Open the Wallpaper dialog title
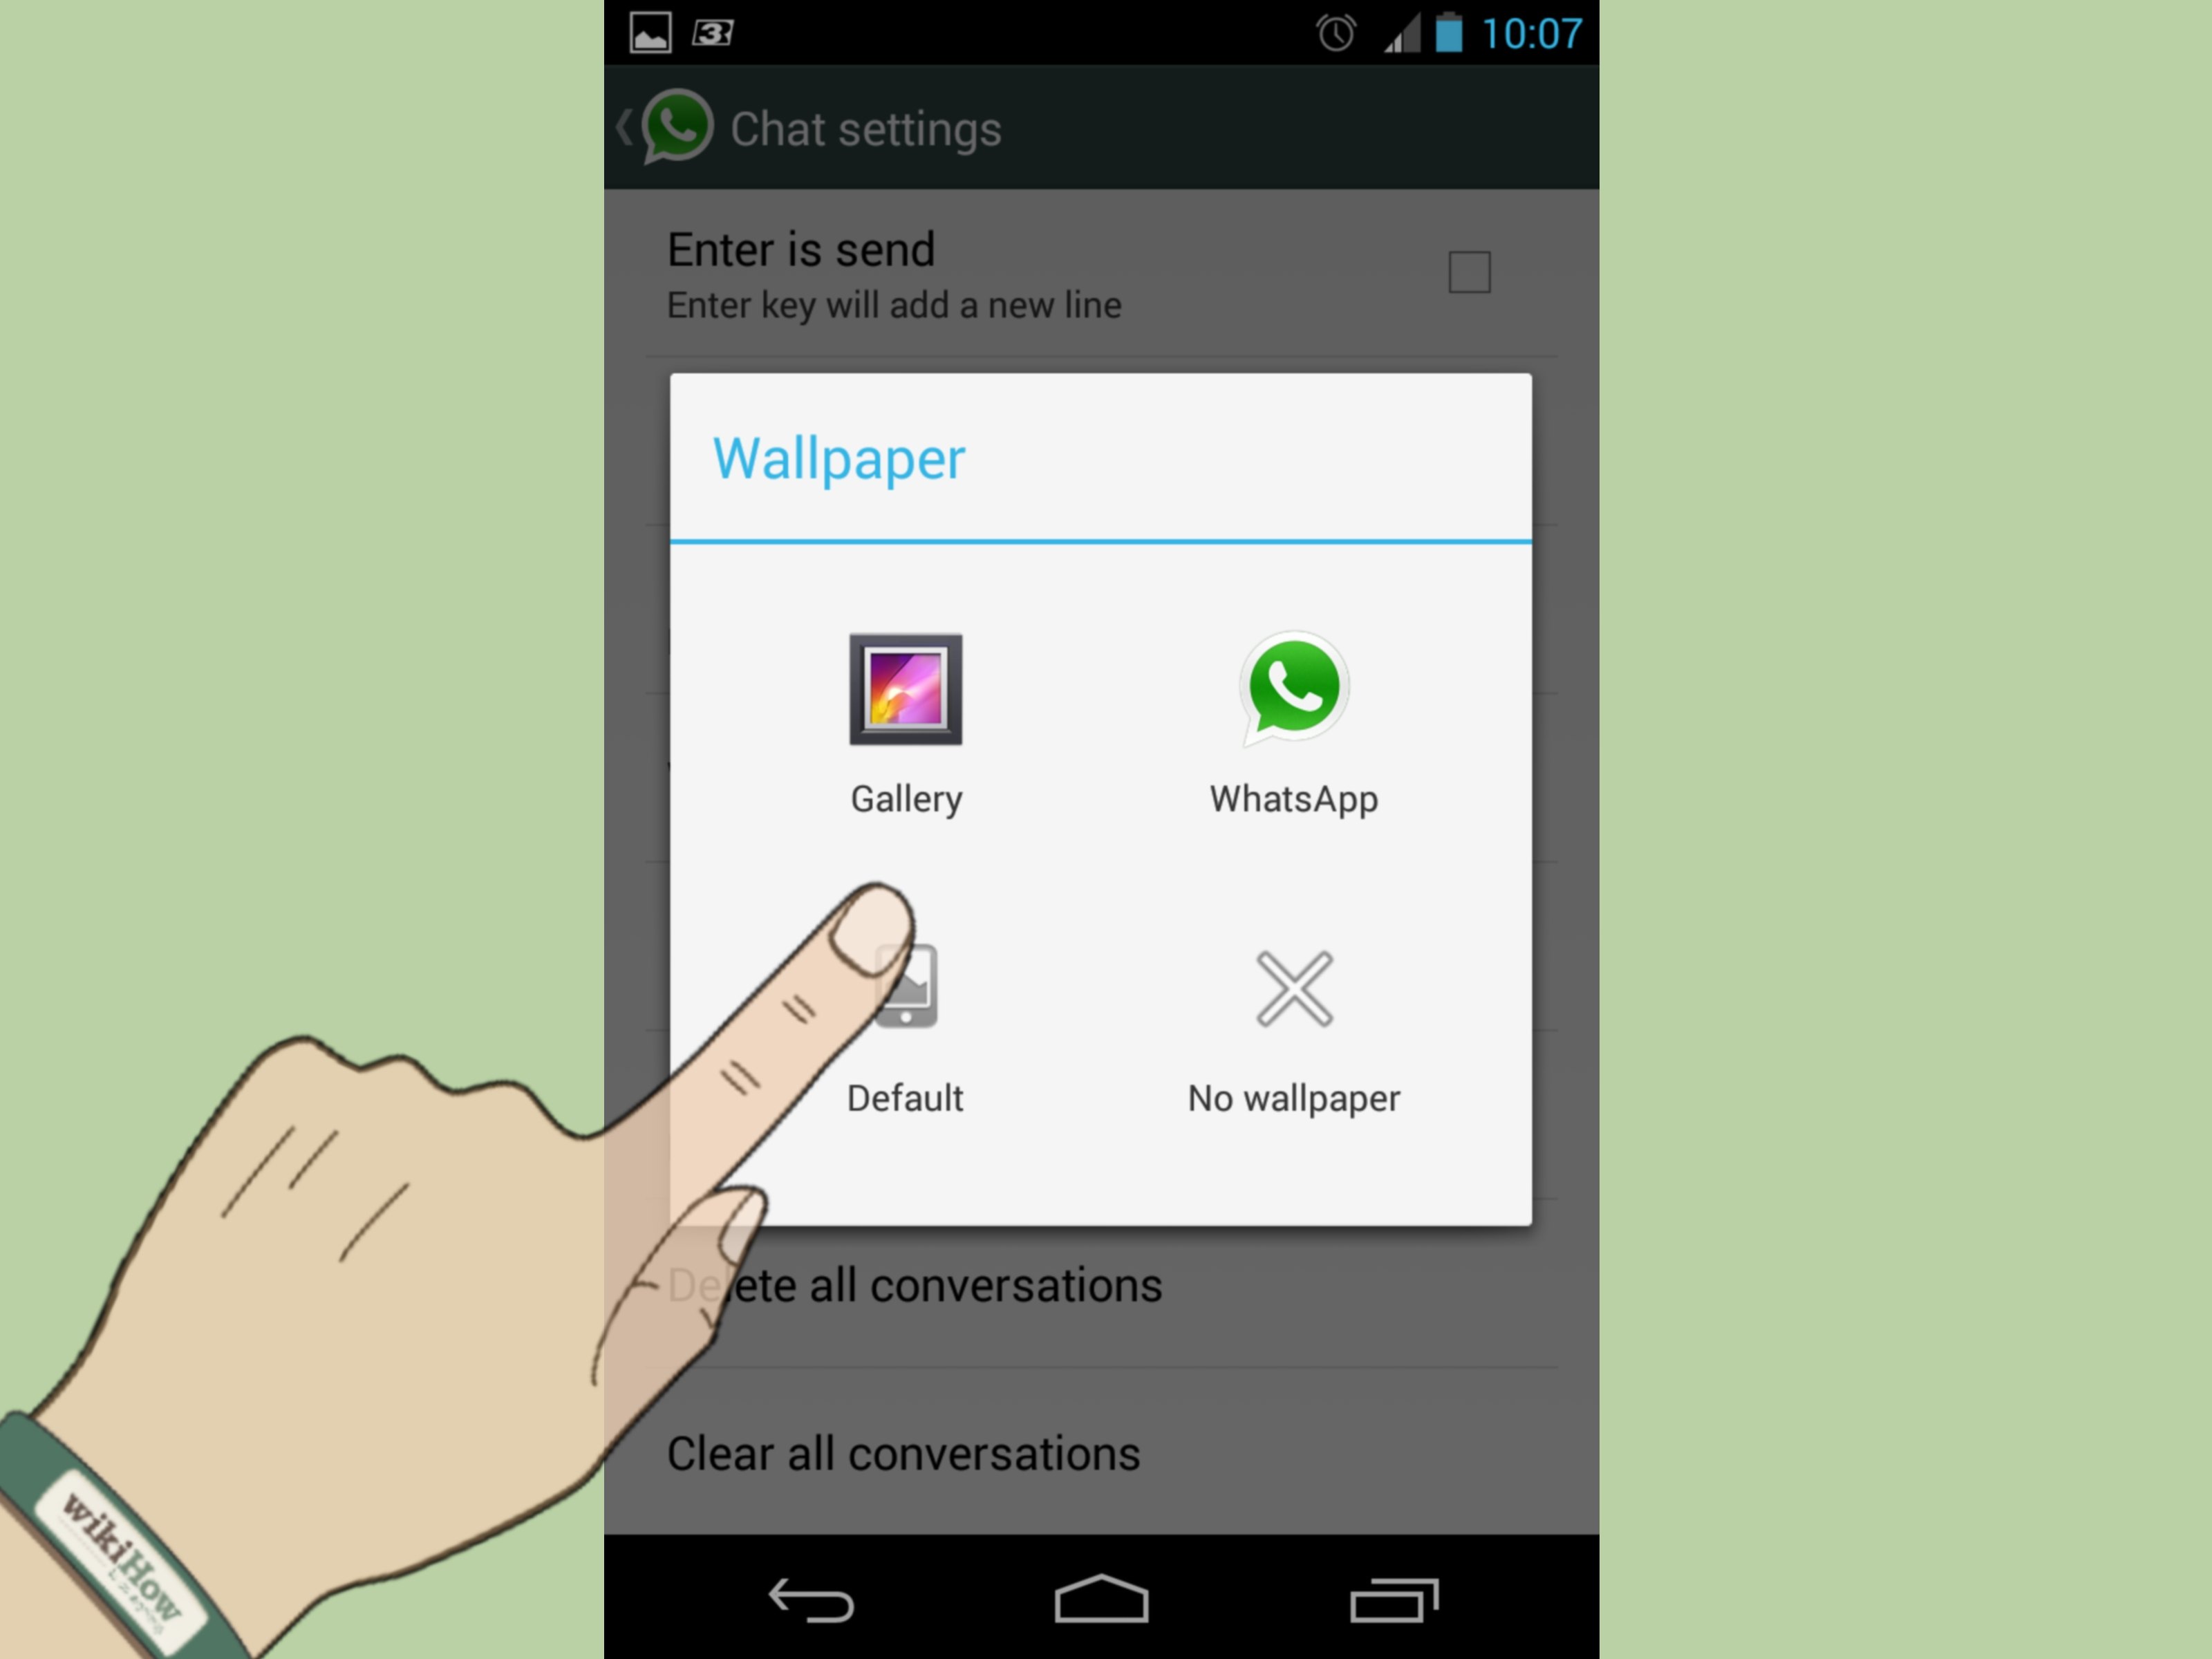The width and height of the screenshot is (2212, 1659). pos(838,458)
